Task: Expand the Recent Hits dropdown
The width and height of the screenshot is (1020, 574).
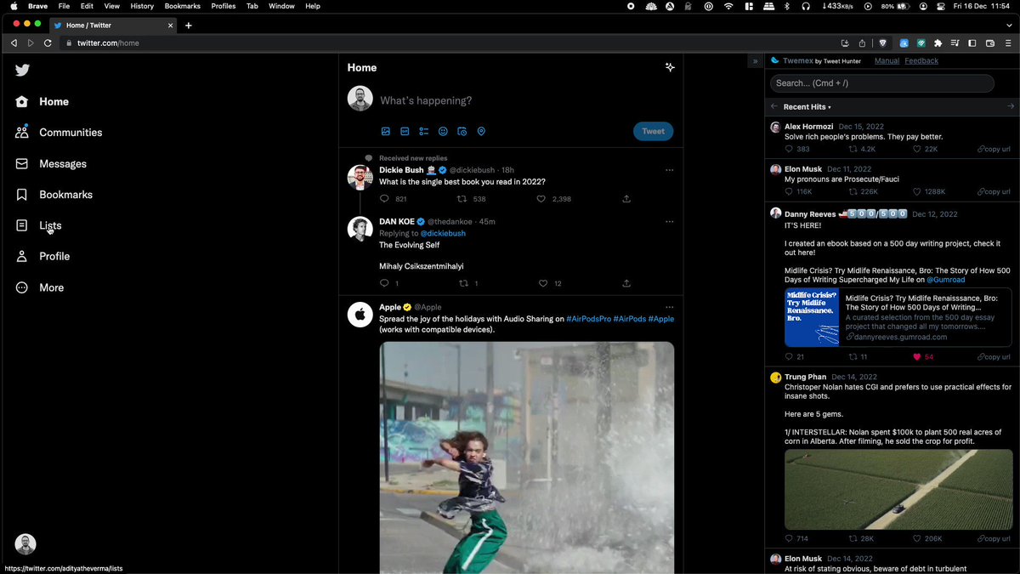Action: pos(807,107)
